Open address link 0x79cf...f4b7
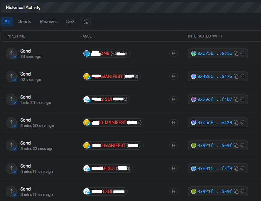 tap(215, 99)
